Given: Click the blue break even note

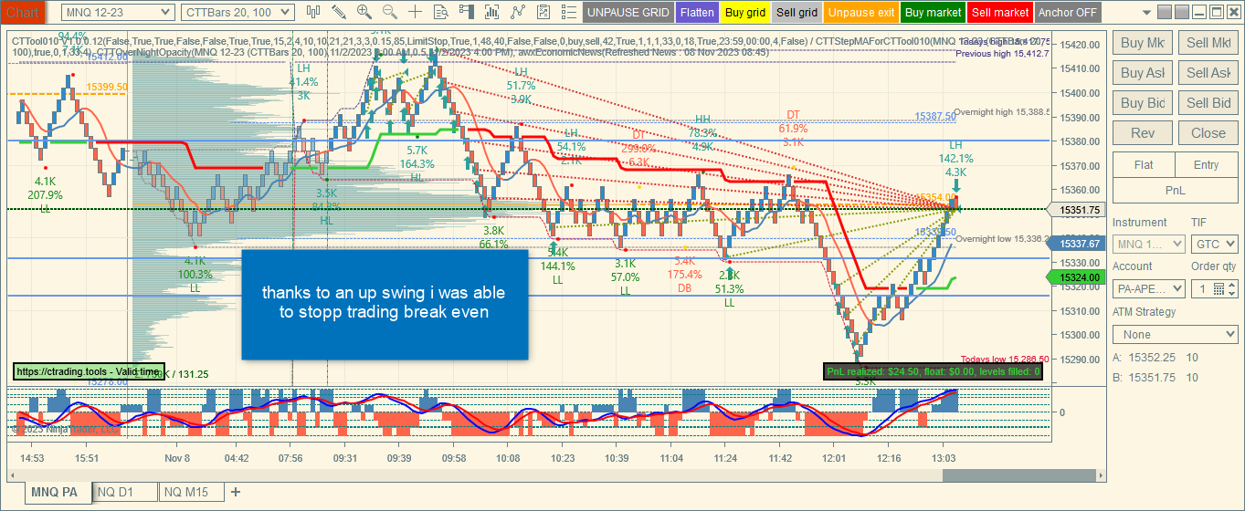Looking at the screenshot, I should coord(385,303).
